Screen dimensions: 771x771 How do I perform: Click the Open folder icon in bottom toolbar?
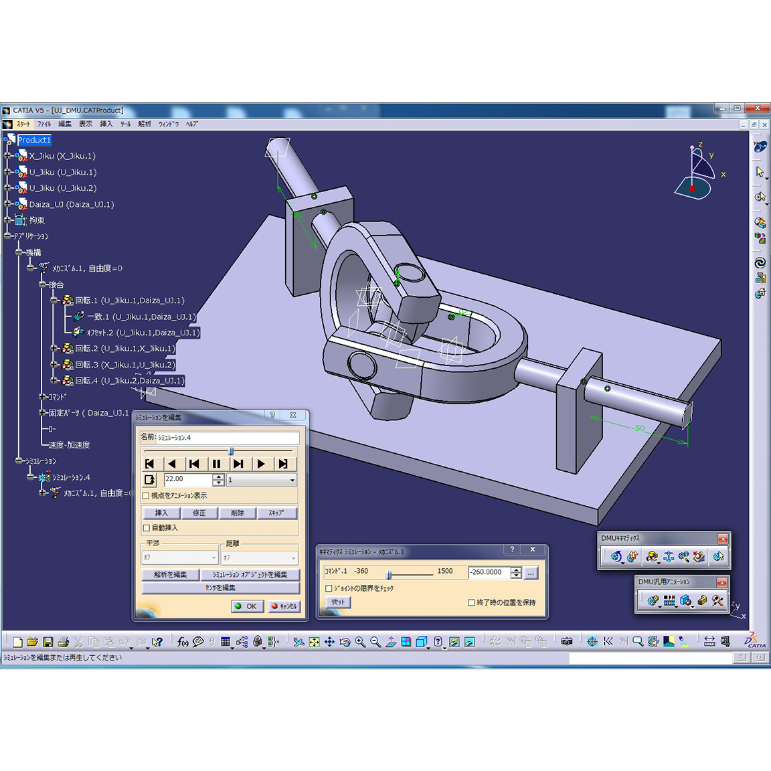point(33,642)
